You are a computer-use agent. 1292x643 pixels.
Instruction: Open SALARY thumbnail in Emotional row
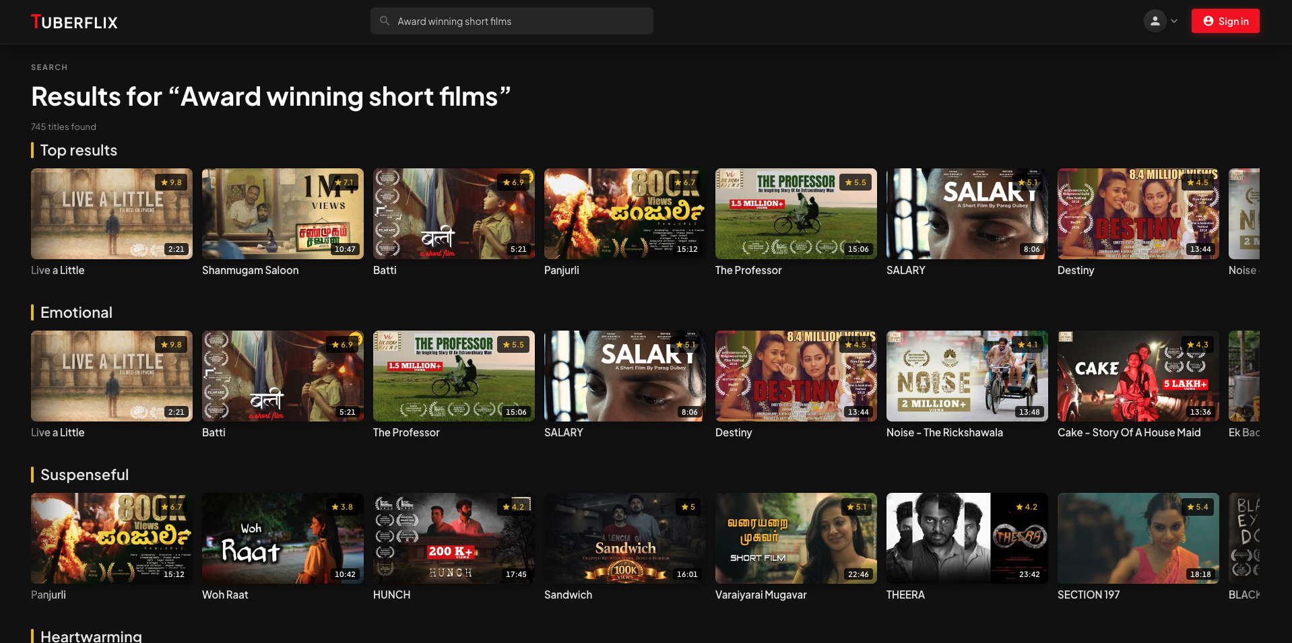[x=625, y=376]
